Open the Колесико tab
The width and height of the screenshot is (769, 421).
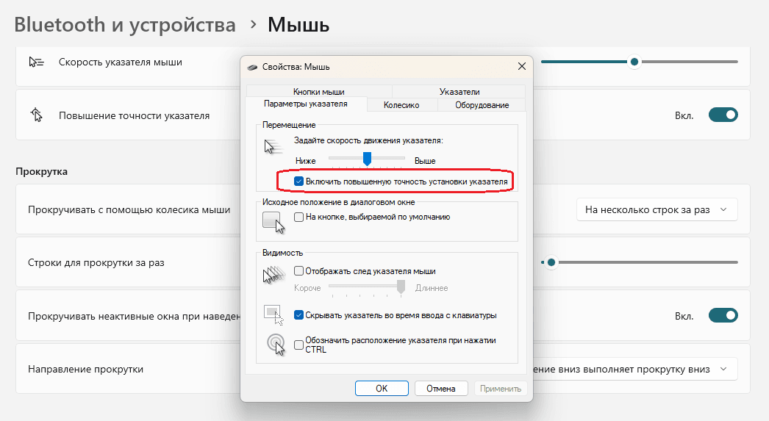click(x=401, y=105)
